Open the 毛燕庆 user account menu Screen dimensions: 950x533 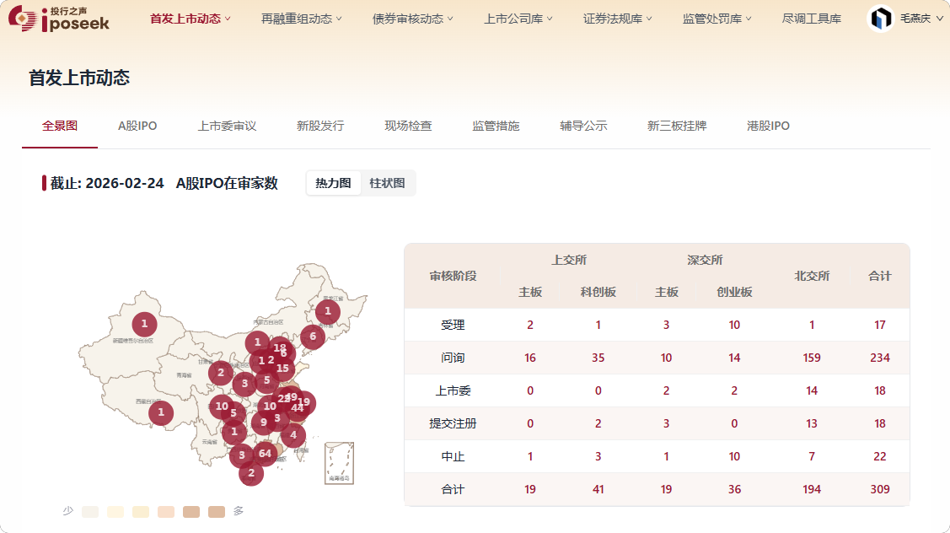tap(920, 19)
